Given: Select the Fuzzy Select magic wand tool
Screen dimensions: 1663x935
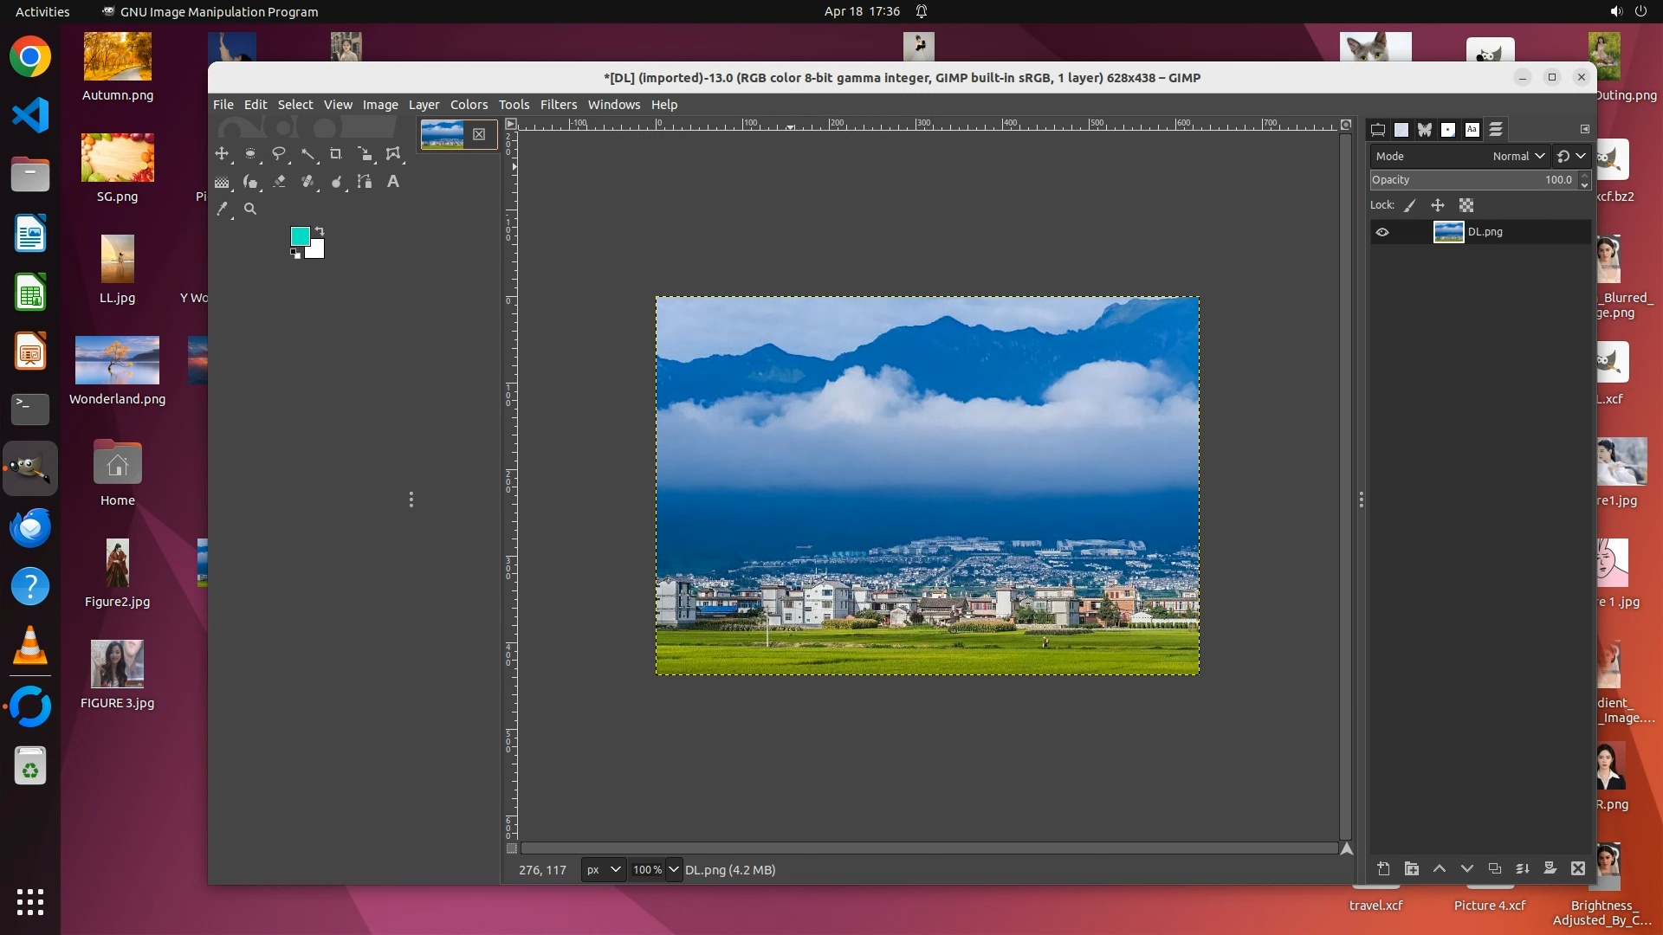Looking at the screenshot, I should (x=307, y=154).
